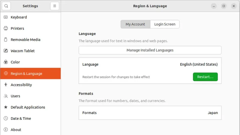Maximize the Settings window
This screenshot has width=240, height=135.
coord(223,6)
